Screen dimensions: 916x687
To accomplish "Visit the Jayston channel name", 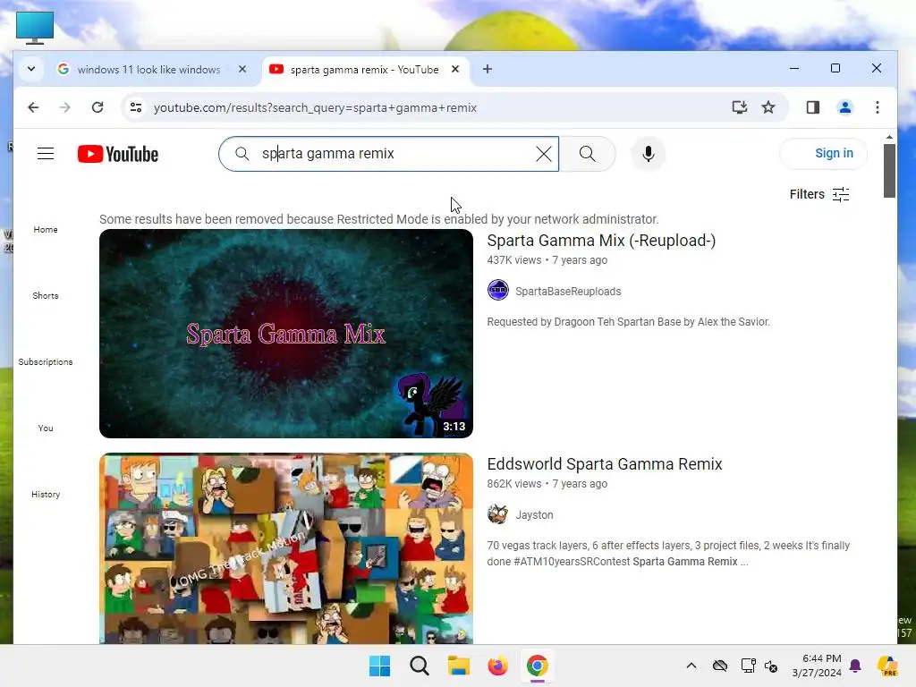I will click(x=534, y=514).
